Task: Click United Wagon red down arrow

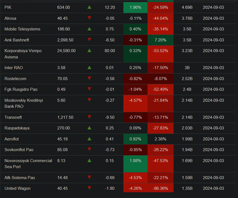Action: (x=89, y=188)
